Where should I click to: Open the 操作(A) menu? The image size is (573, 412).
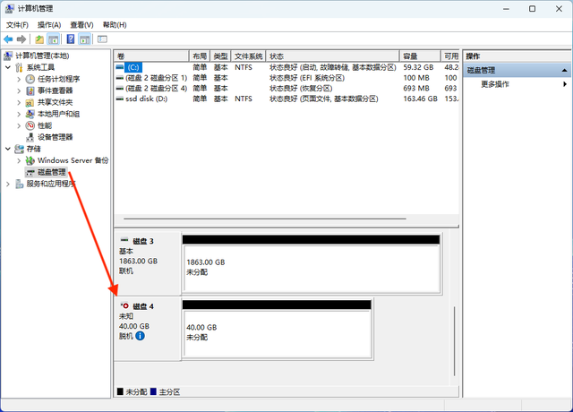(49, 25)
